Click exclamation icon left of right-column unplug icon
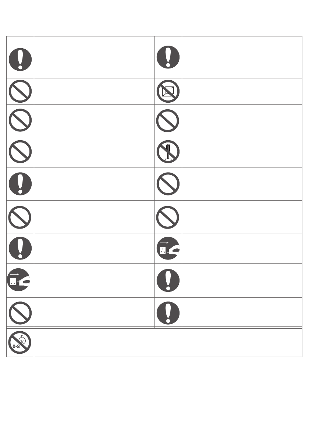The height and width of the screenshot is (438, 309). (x=20, y=248)
